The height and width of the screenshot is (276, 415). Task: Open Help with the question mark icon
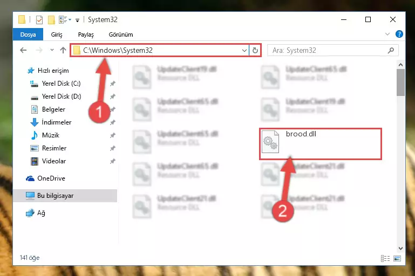coord(399,34)
